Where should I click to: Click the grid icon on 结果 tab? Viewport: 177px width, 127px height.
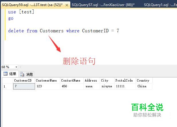point(5,74)
